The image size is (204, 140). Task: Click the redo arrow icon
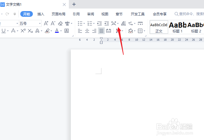tap(7, 14)
